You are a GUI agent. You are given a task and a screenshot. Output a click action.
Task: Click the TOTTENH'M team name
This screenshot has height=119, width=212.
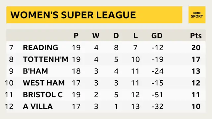[46, 59]
